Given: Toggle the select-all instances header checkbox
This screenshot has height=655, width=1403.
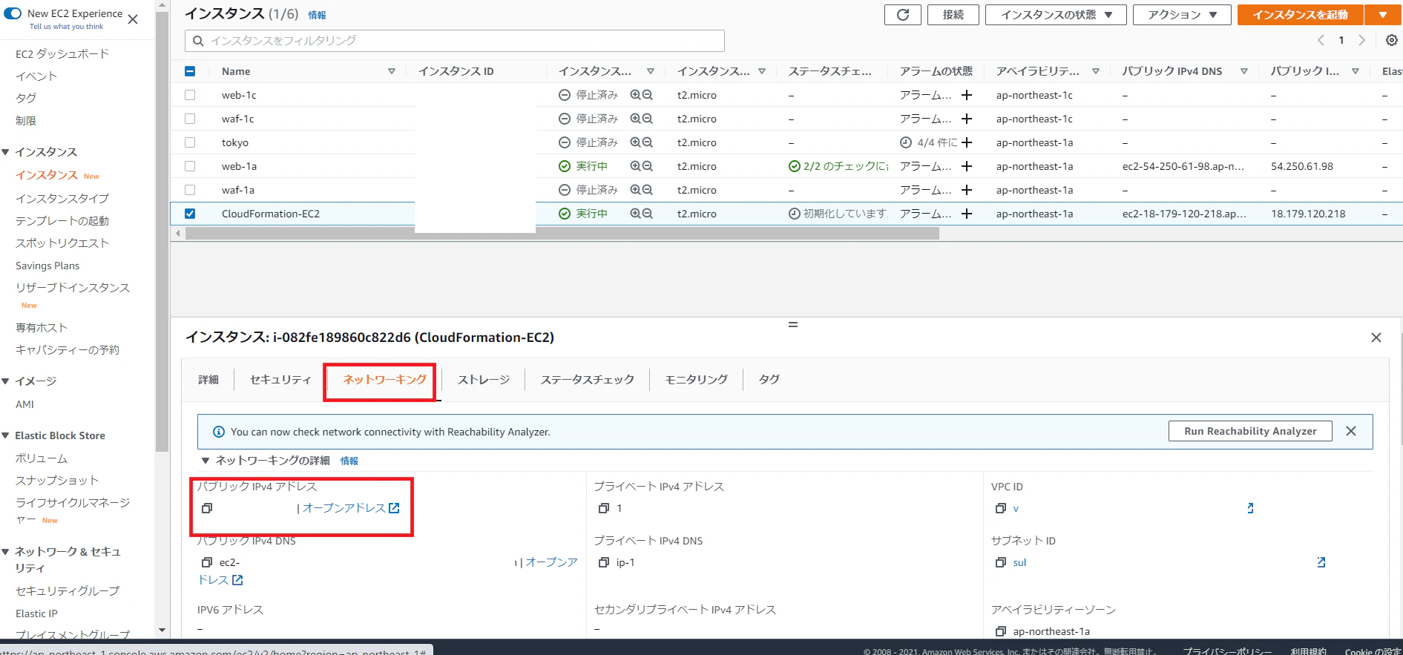Looking at the screenshot, I should pos(190,71).
